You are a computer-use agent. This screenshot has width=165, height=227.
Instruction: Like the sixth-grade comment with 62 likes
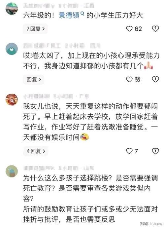[x=129, y=29]
